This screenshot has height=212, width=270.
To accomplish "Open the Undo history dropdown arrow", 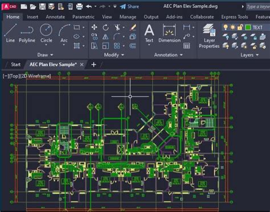I will tap(96, 7).
